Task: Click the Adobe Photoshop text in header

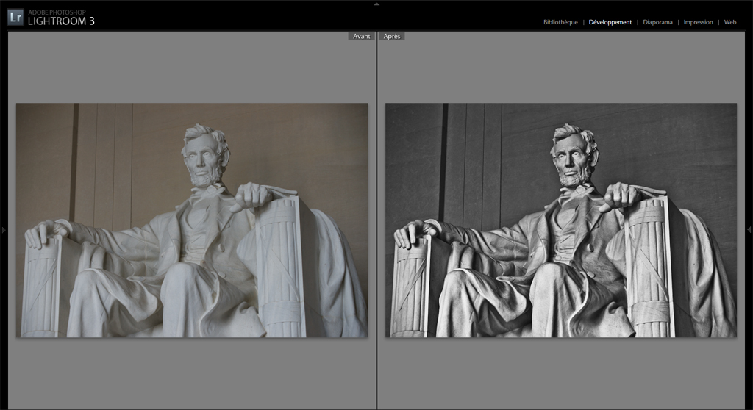Action: coord(57,12)
